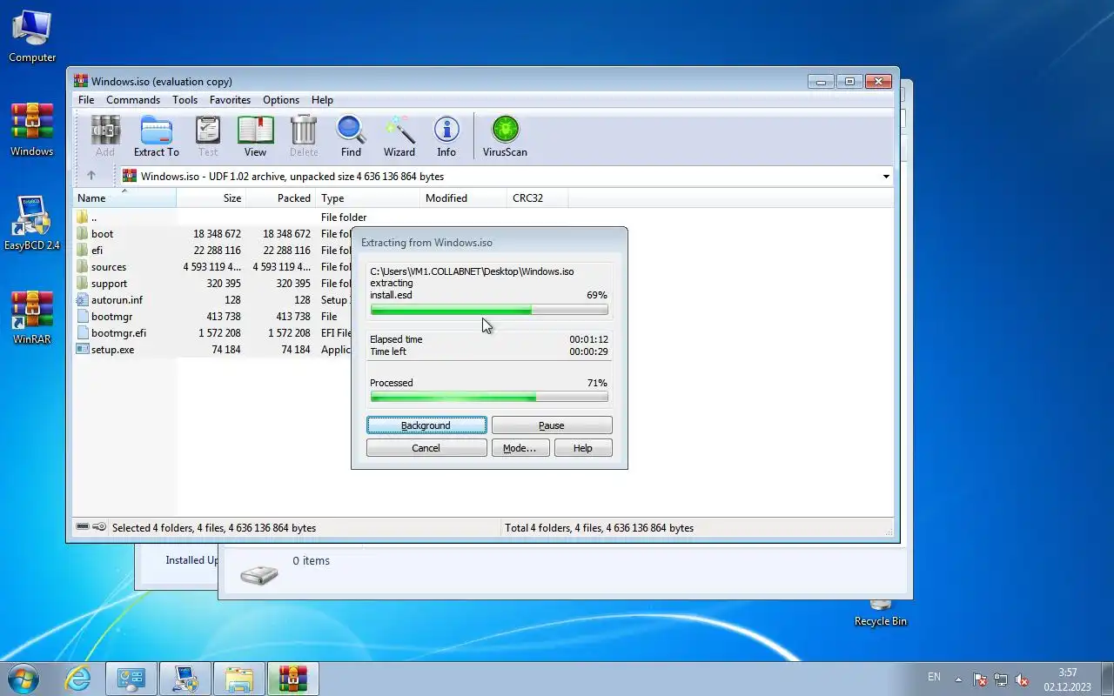This screenshot has height=696, width=1114.
Task: Open the Windows Start button
Action: point(22,678)
